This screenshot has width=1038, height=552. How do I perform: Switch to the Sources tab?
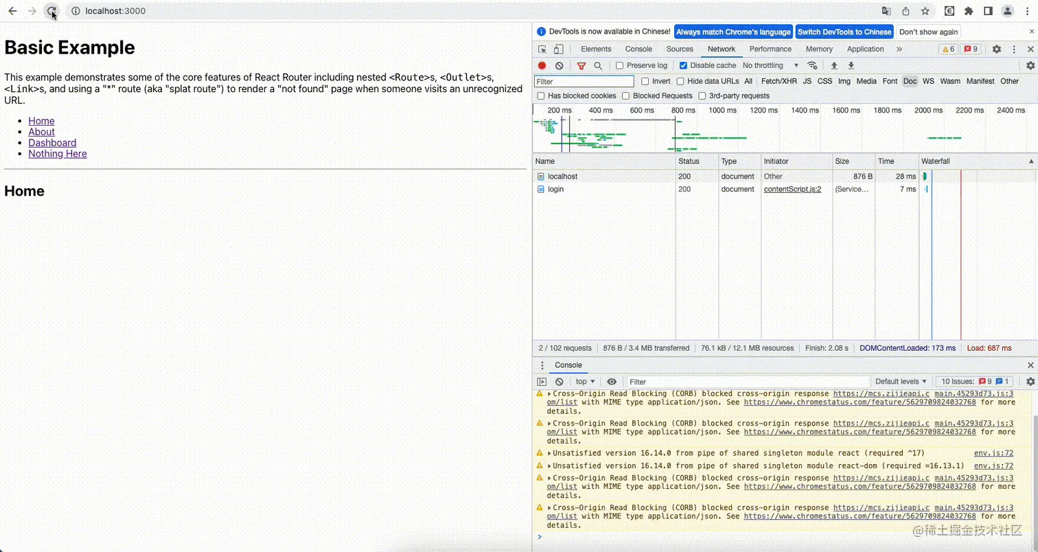[680, 49]
